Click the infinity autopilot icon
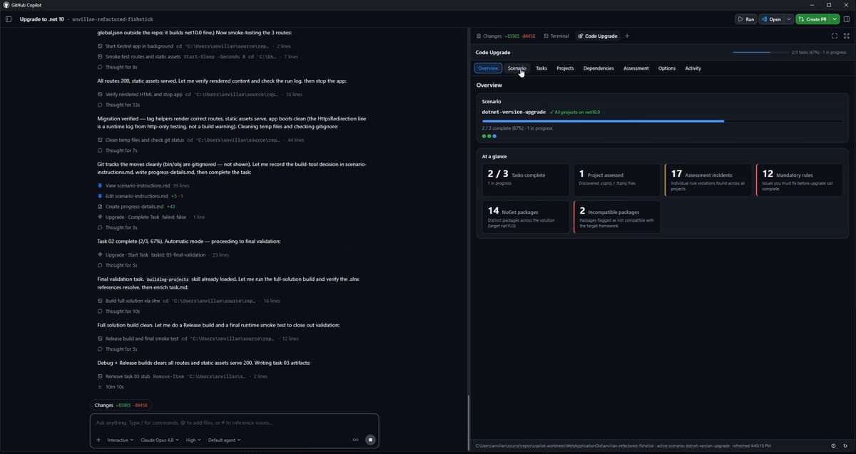 [355, 440]
